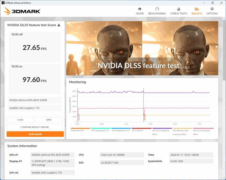Click the DLSS on 97.60 FPS score

[x=35, y=80]
